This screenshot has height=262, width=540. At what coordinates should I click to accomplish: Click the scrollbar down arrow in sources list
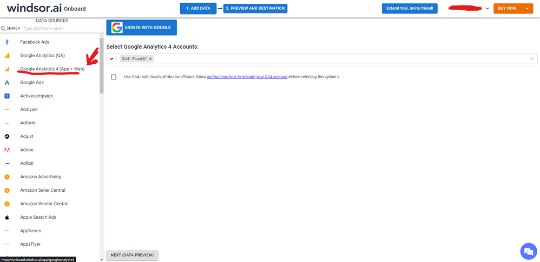tap(101, 260)
